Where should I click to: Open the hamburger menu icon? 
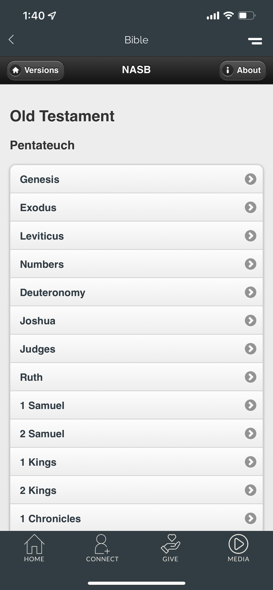pos(255,41)
